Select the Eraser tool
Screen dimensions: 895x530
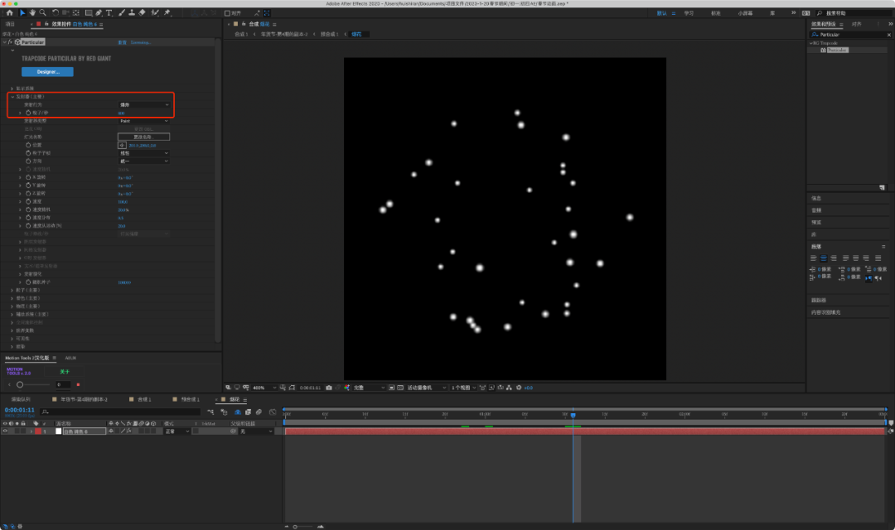click(x=143, y=13)
